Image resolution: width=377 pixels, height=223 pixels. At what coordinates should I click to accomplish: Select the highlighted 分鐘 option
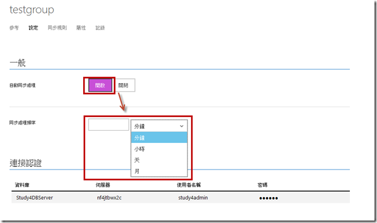[x=159, y=137]
